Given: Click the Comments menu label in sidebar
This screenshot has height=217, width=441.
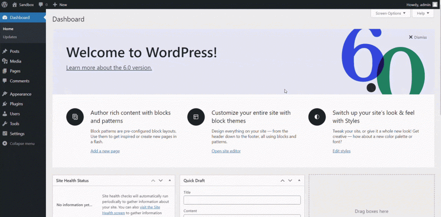Looking at the screenshot, I should point(20,81).
